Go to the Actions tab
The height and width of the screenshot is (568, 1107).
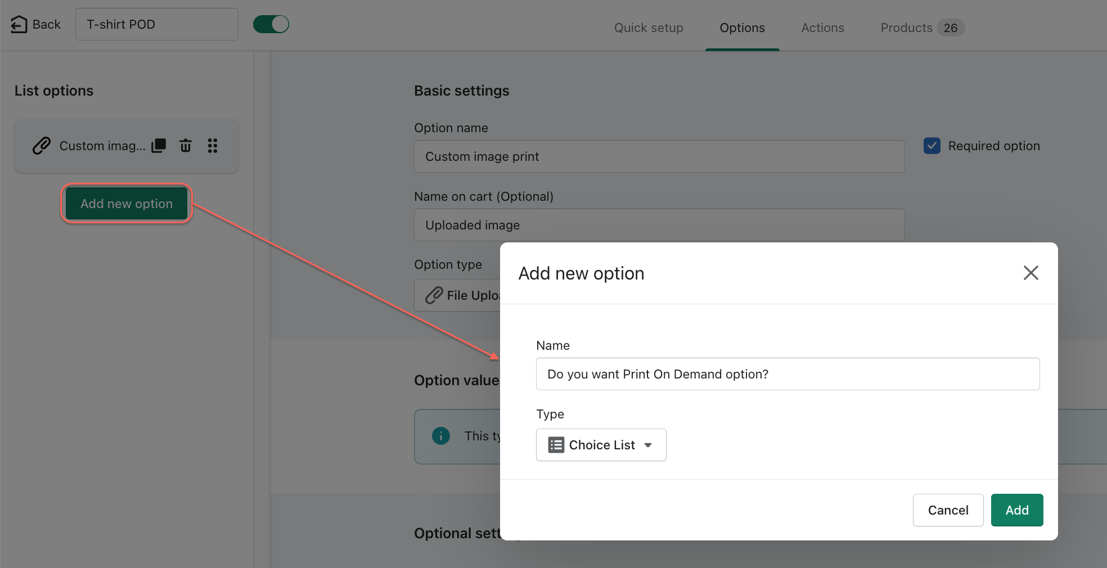click(823, 28)
